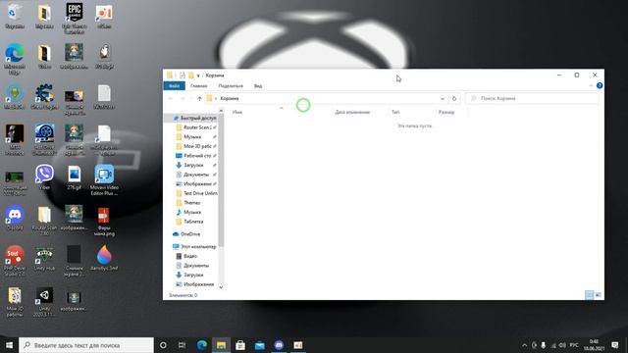Sort by the Тип column header
This screenshot has height=353, width=628.
(x=411, y=112)
